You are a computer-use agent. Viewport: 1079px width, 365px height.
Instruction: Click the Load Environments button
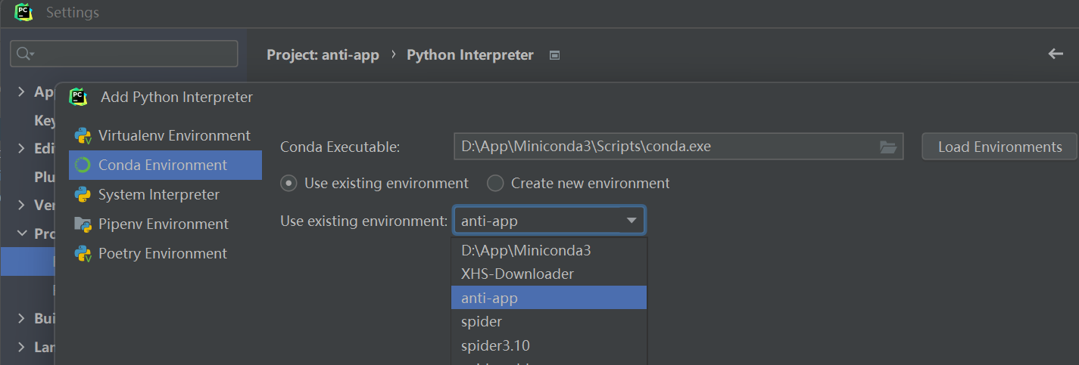coord(999,147)
